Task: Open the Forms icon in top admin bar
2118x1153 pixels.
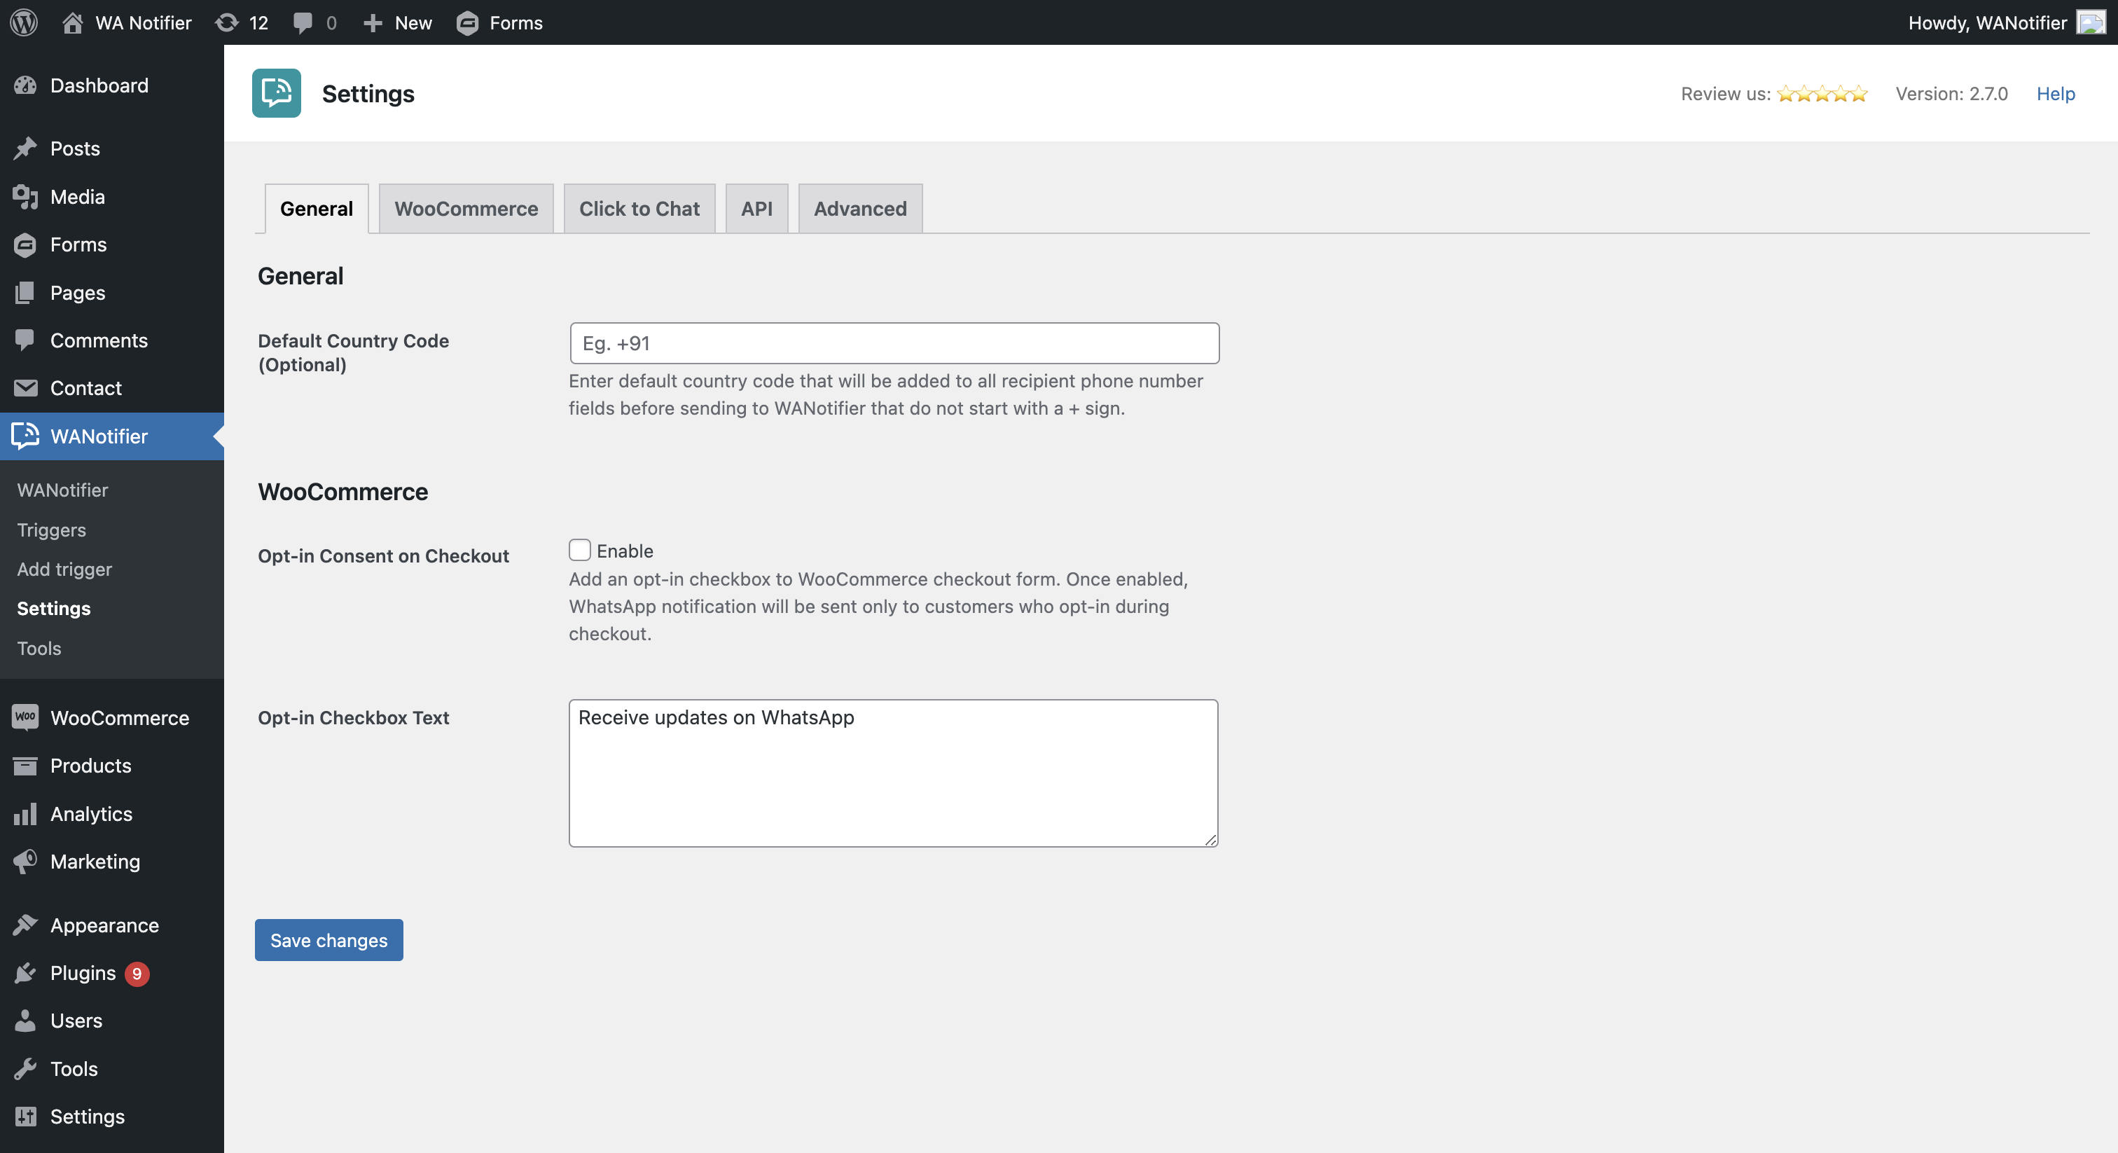Action: (x=467, y=22)
